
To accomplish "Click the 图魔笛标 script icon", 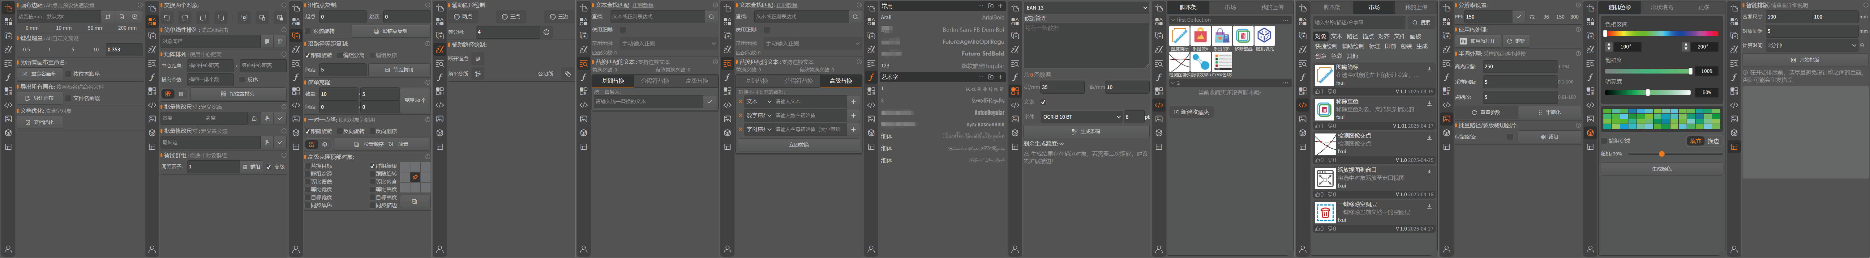I will click(1179, 36).
